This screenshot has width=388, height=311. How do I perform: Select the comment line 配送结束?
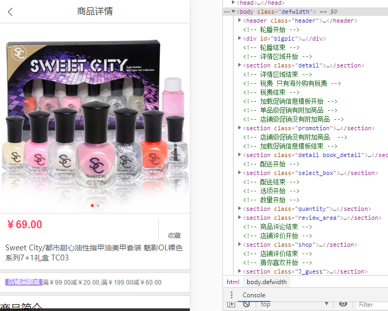271,182
